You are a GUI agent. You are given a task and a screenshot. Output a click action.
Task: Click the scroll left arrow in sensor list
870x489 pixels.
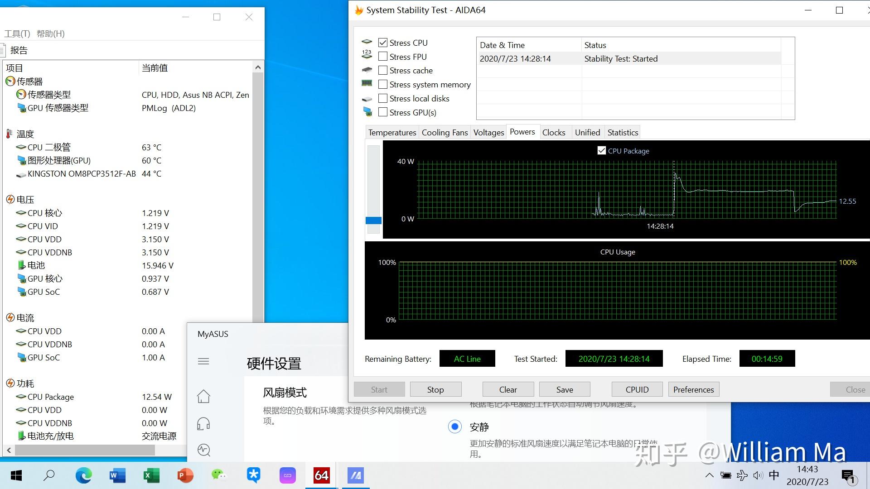pyautogui.click(x=9, y=450)
